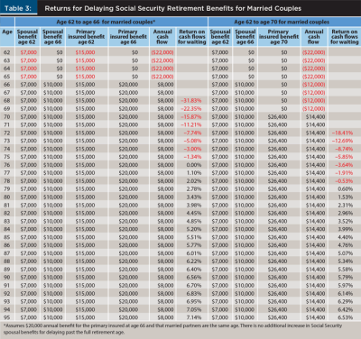
Task: Click the age 70 row label
Action: click(7, 116)
